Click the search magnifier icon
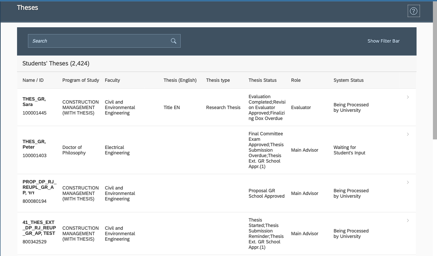Image resolution: width=437 pixels, height=256 pixels. pyautogui.click(x=174, y=41)
